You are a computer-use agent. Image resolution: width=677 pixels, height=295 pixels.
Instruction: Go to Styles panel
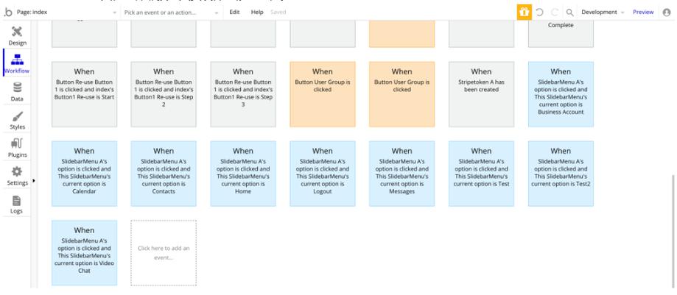(x=18, y=120)
